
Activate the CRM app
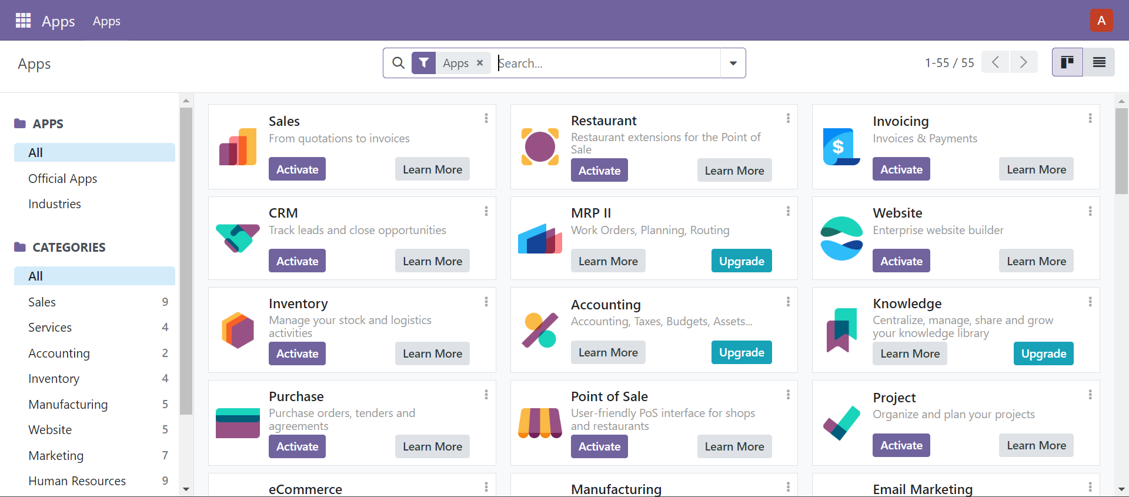297,261
